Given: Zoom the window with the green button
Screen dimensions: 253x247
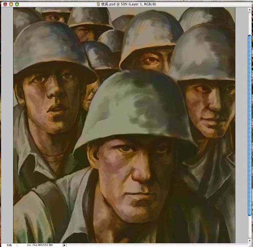Looking at the screenshot, I should point(17,4).
